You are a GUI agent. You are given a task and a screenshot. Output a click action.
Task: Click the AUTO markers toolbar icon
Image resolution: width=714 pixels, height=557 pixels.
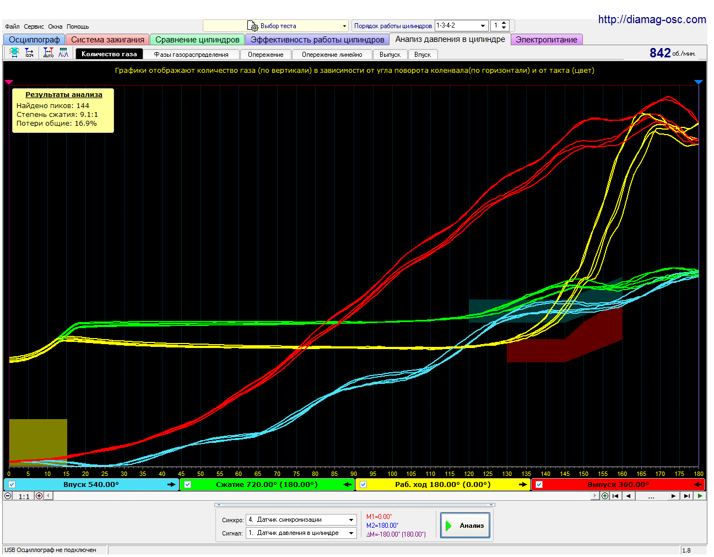click(x=48, y=53)
